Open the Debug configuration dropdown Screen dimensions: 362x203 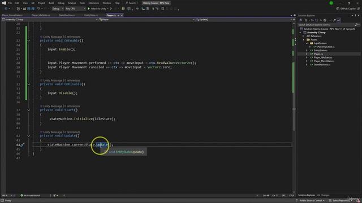pyautogui.click(x=58, y=9)
